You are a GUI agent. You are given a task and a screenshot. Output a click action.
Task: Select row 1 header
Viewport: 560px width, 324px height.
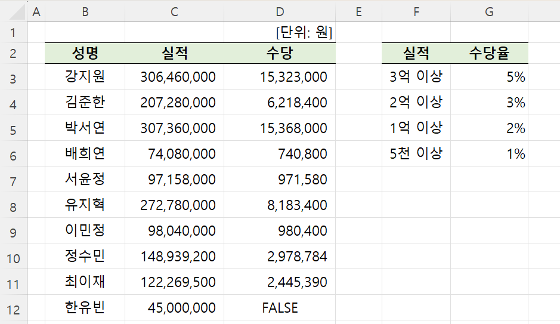point(14,32)
